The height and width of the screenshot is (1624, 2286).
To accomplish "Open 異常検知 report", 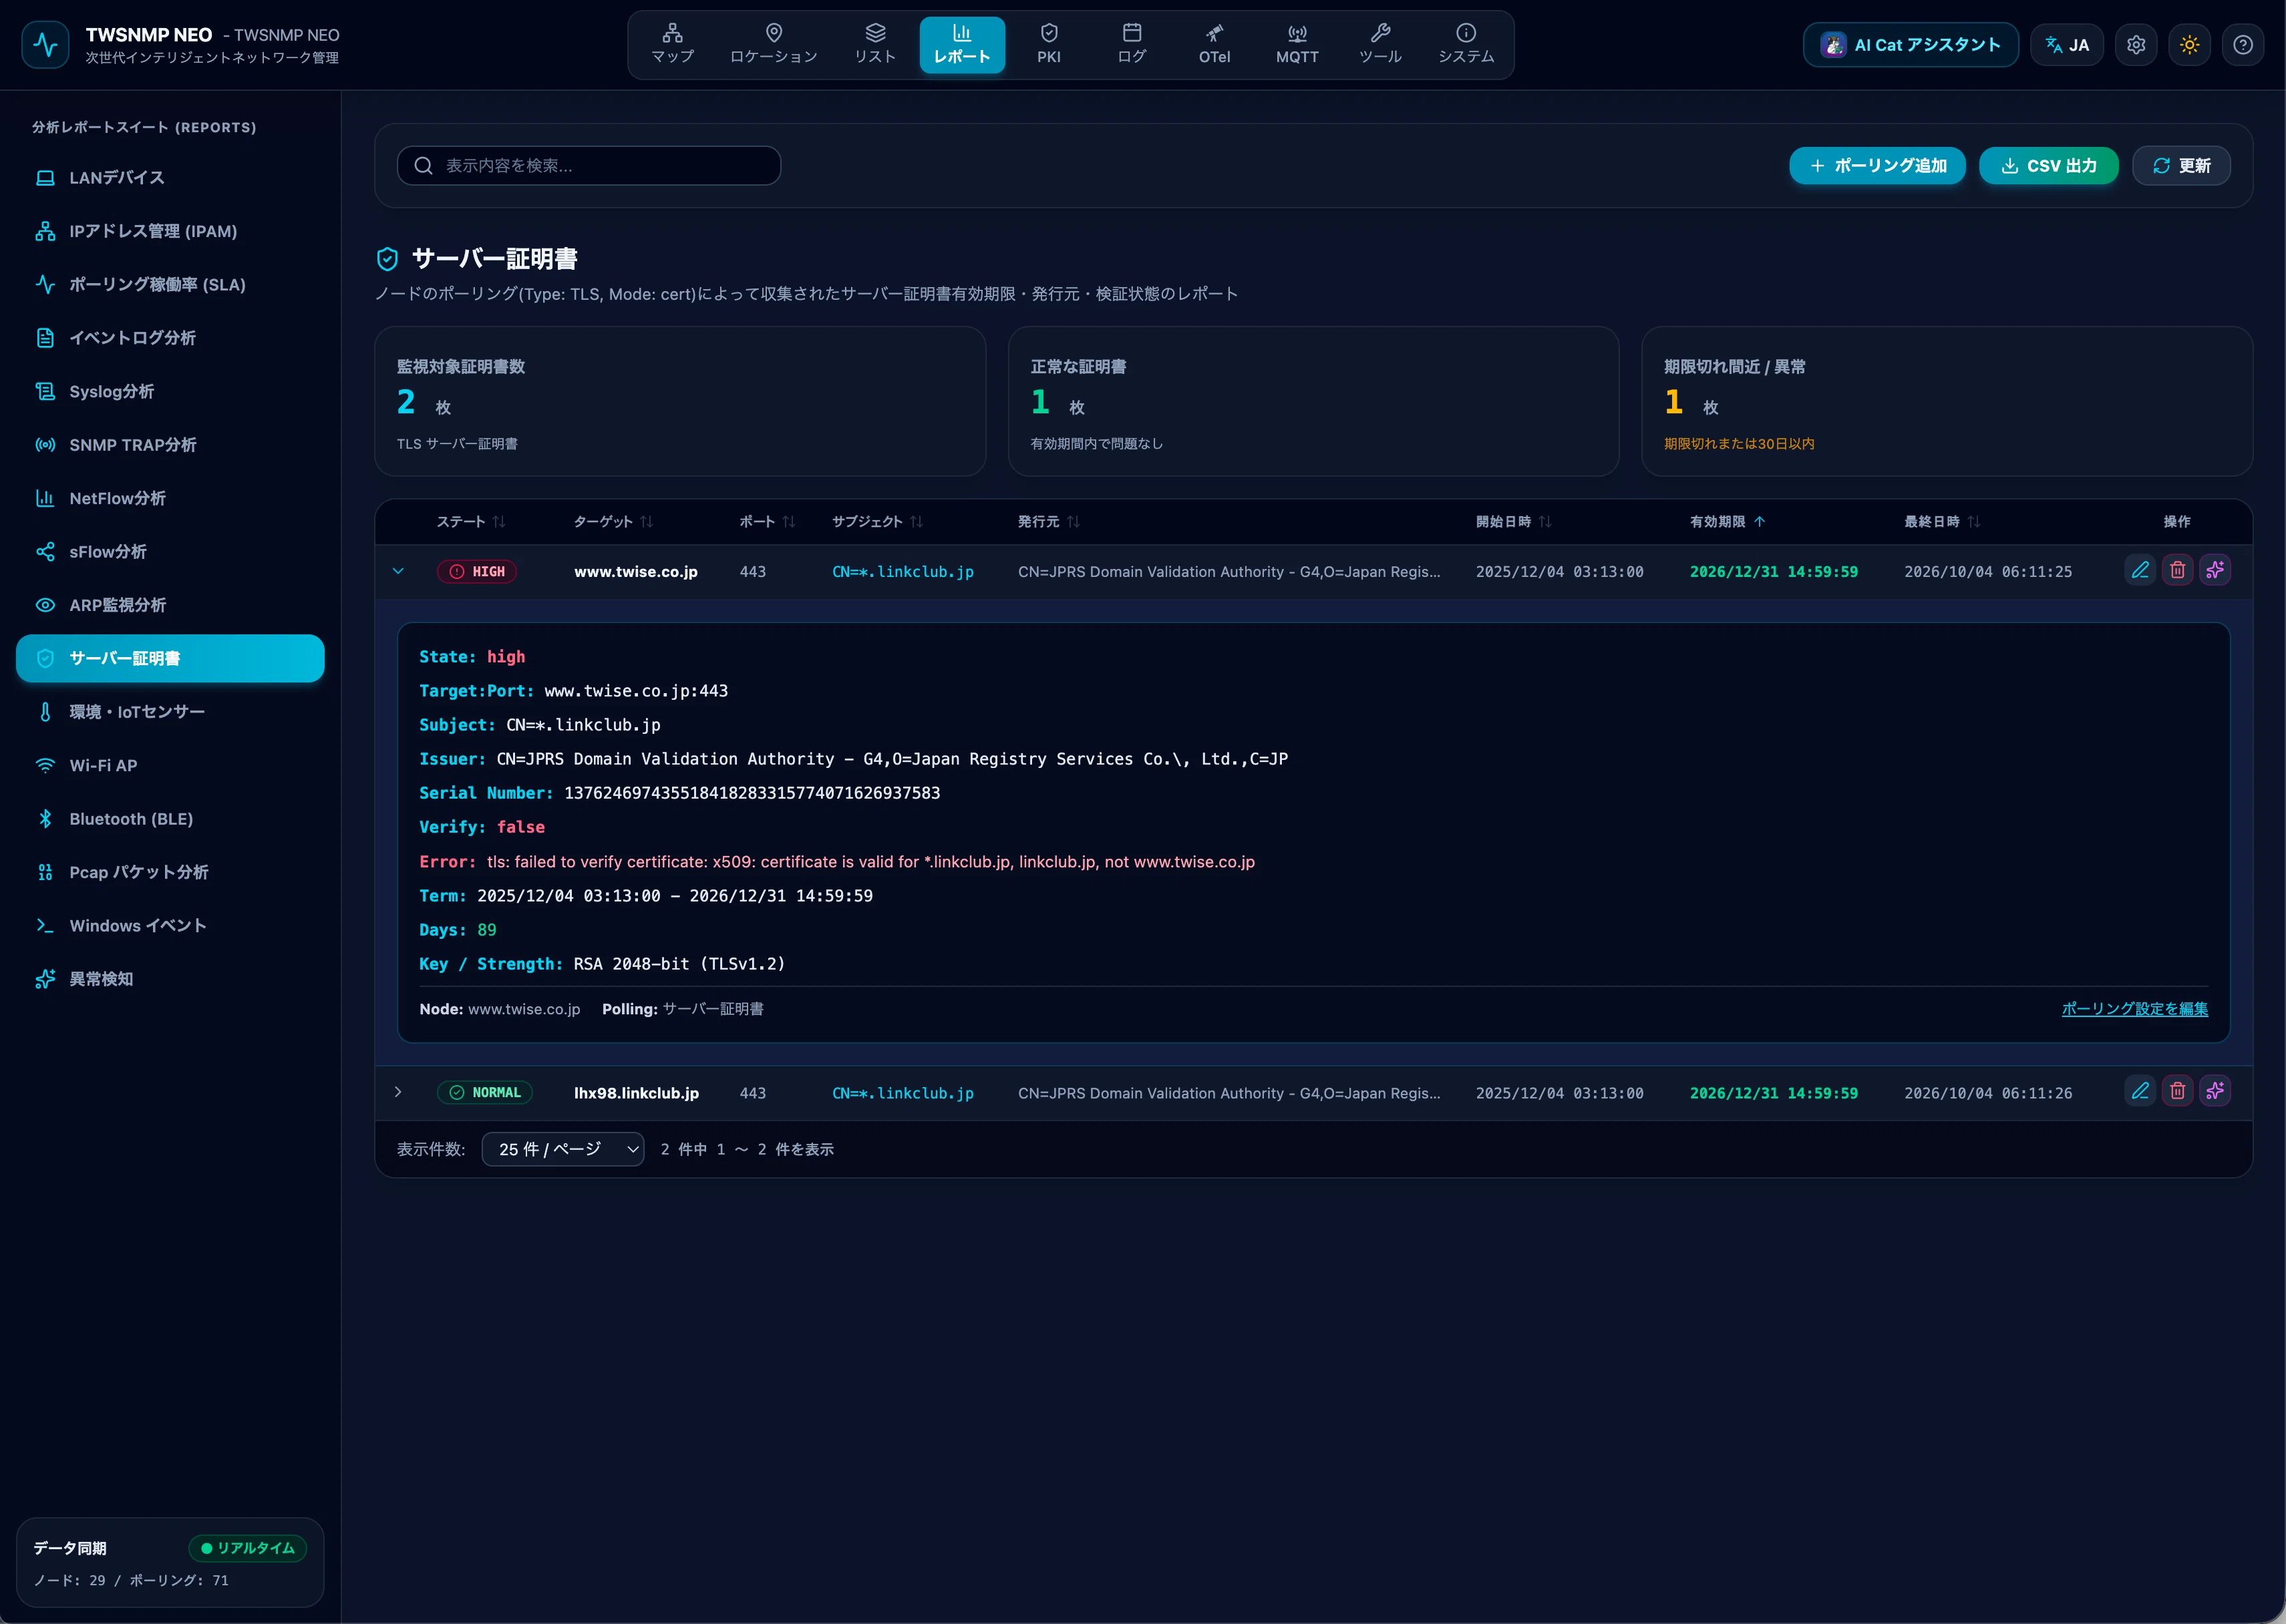I will [x=170, y=979].
